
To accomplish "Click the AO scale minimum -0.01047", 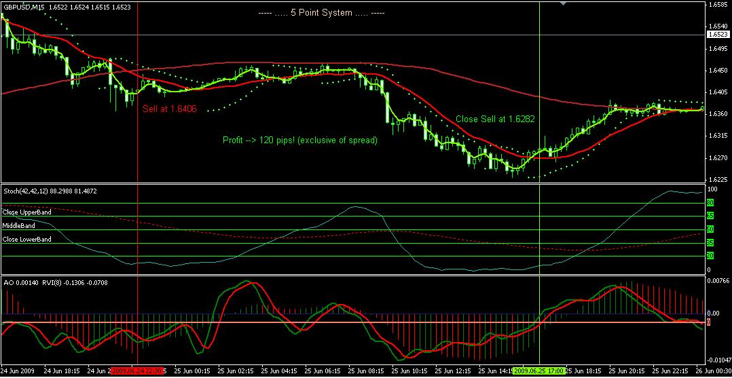I will pyautogui.click(x=718, y=360).
